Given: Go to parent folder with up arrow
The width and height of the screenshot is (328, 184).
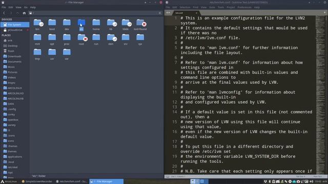Looking at the screenshot, I should [17, 13].
